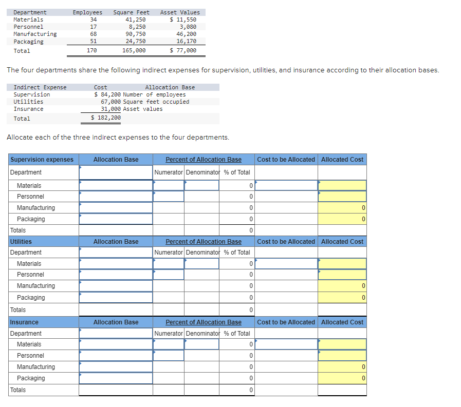The image size is (461, 407).
Task: Select the Allocated Cost cell for Personnel insurance
Action: coord(342,355)
